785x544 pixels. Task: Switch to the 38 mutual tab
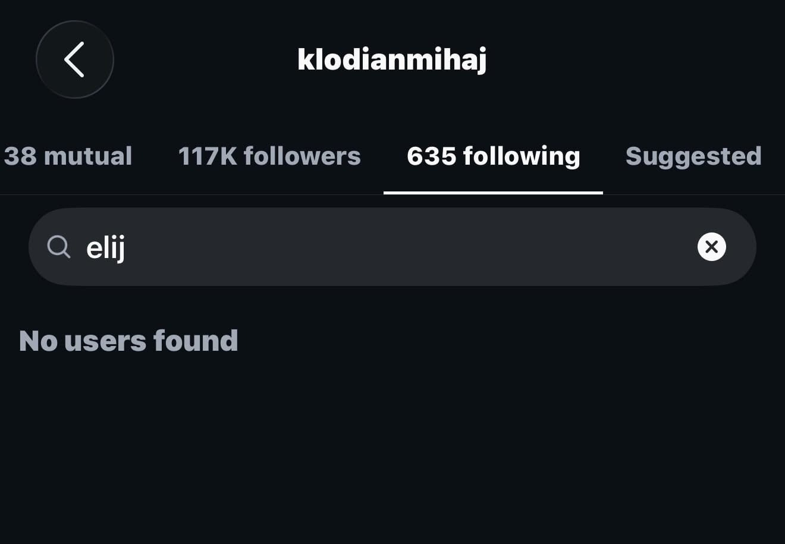[68, 156]
